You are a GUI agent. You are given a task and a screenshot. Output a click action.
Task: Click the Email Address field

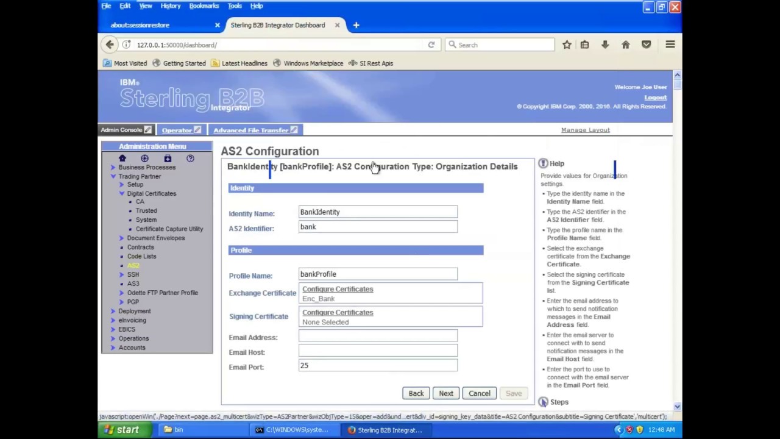pyautogui.click(x=378, y=336)
